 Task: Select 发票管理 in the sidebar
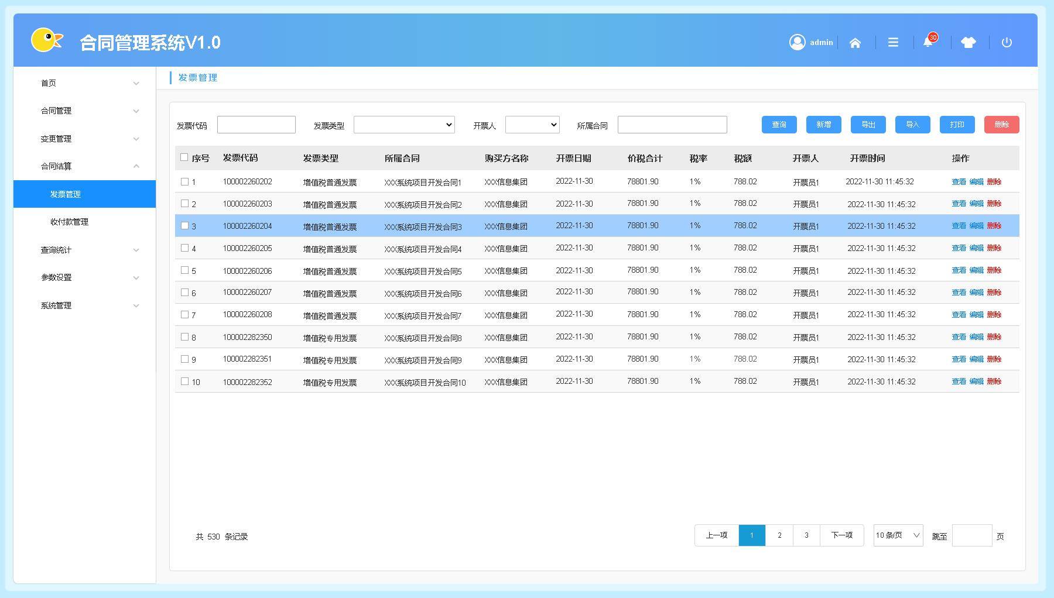point(84,194)
